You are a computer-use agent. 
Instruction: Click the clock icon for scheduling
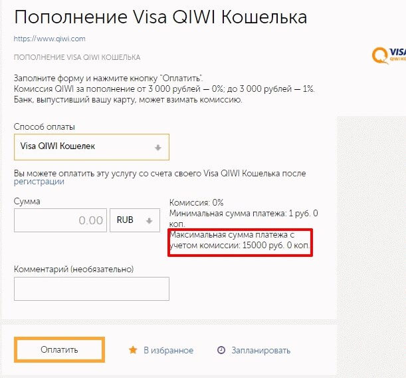(222, 351)
